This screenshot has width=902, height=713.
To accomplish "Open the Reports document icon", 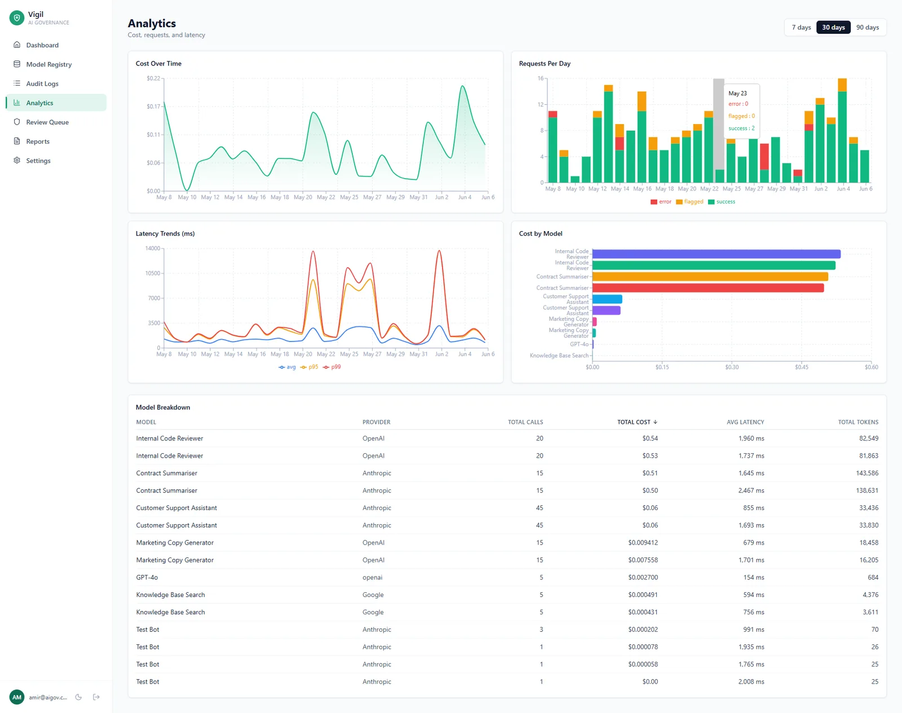I will (x=17, y=141).
